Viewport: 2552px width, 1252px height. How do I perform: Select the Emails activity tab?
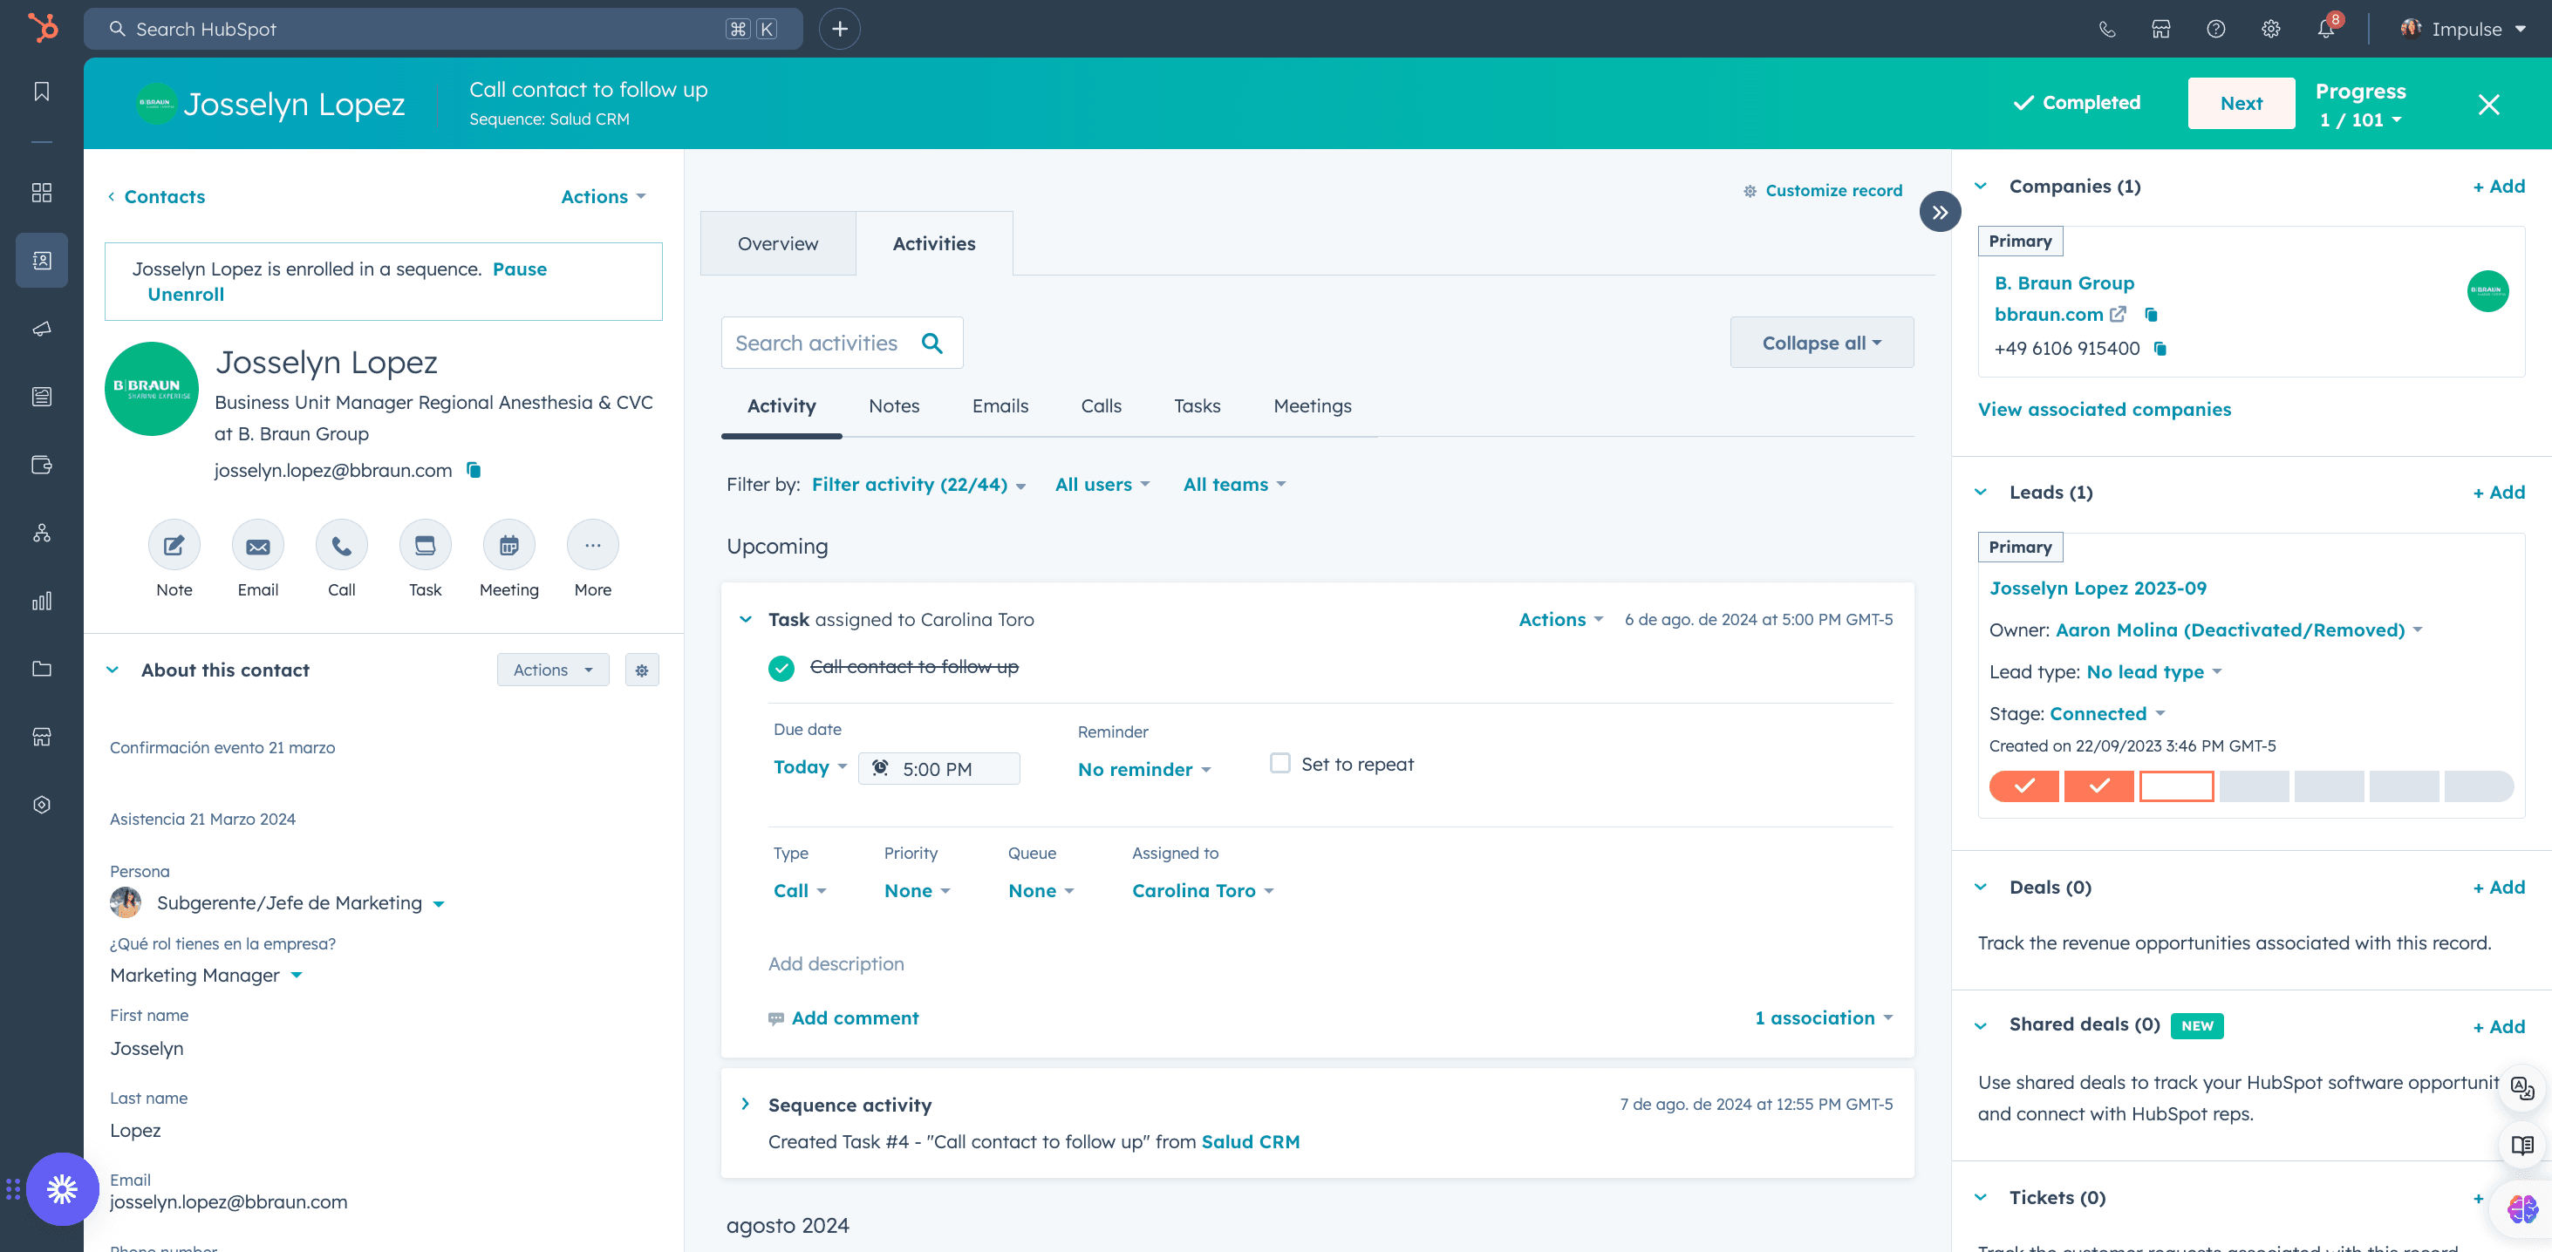pos(1000,406)
